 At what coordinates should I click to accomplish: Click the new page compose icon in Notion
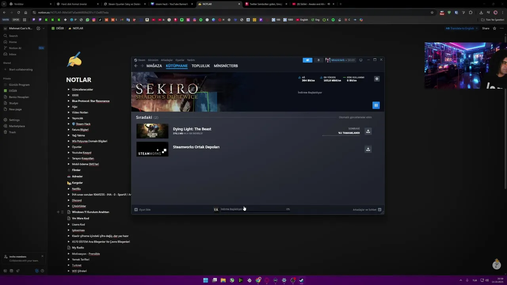(x=38, y=28)
